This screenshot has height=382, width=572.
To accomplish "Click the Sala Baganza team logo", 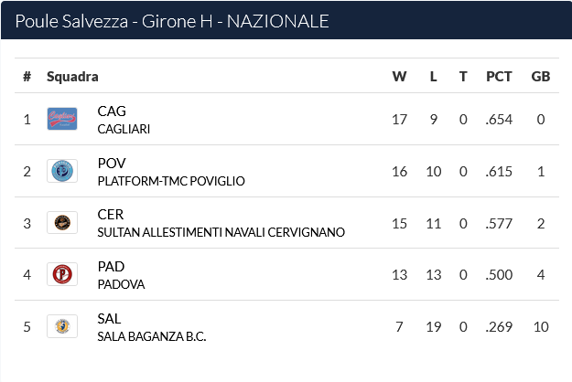I will tap(62, 326).
